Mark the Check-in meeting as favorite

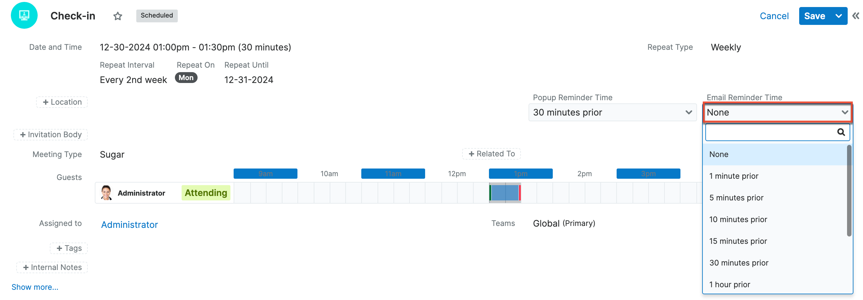click(x=117, y=16)
